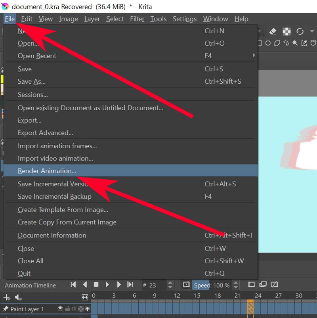317x318 pixels.
Task: Toggle the Preserve Alpha checkerboard icon
Action: point(286,31)
